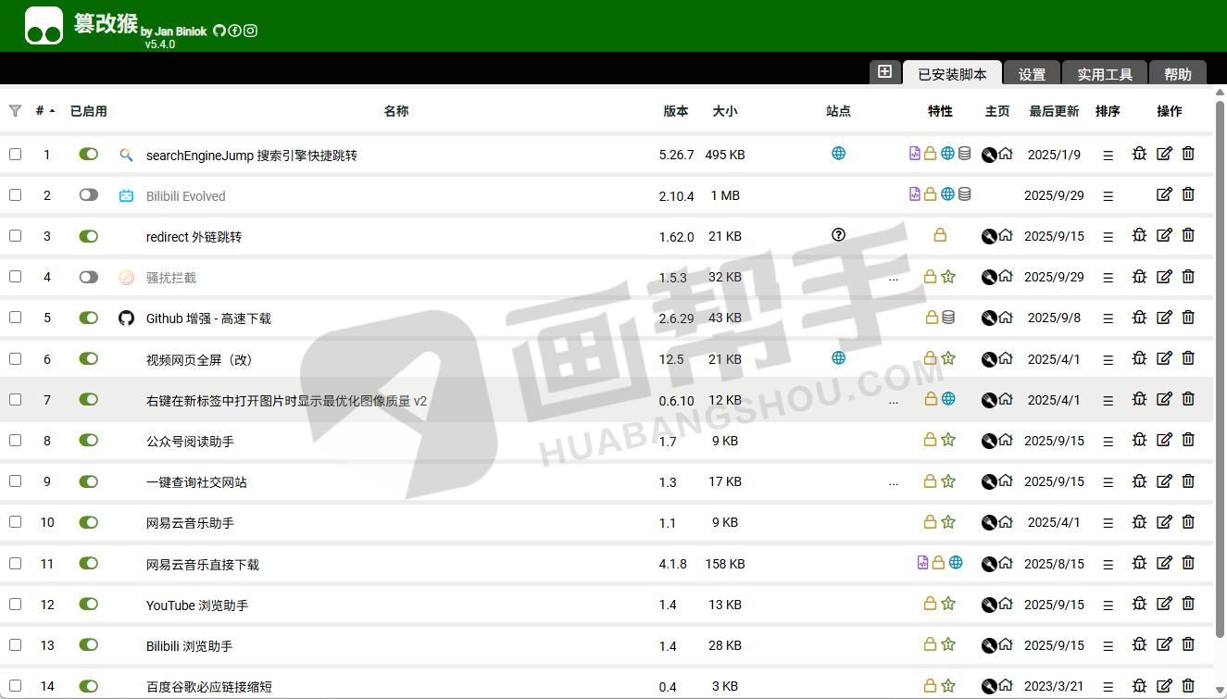Expand the site ellipsis for 骚扰拦截
This screenshot has width=1227, height=699.
(x=893, y=277)
